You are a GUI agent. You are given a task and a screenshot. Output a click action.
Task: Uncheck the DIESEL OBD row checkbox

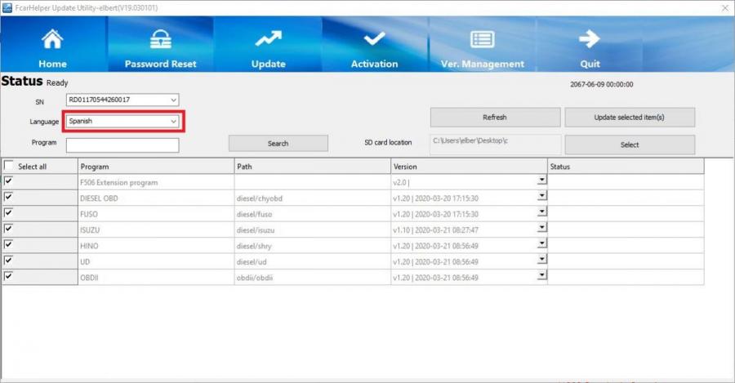pos(9,197)
